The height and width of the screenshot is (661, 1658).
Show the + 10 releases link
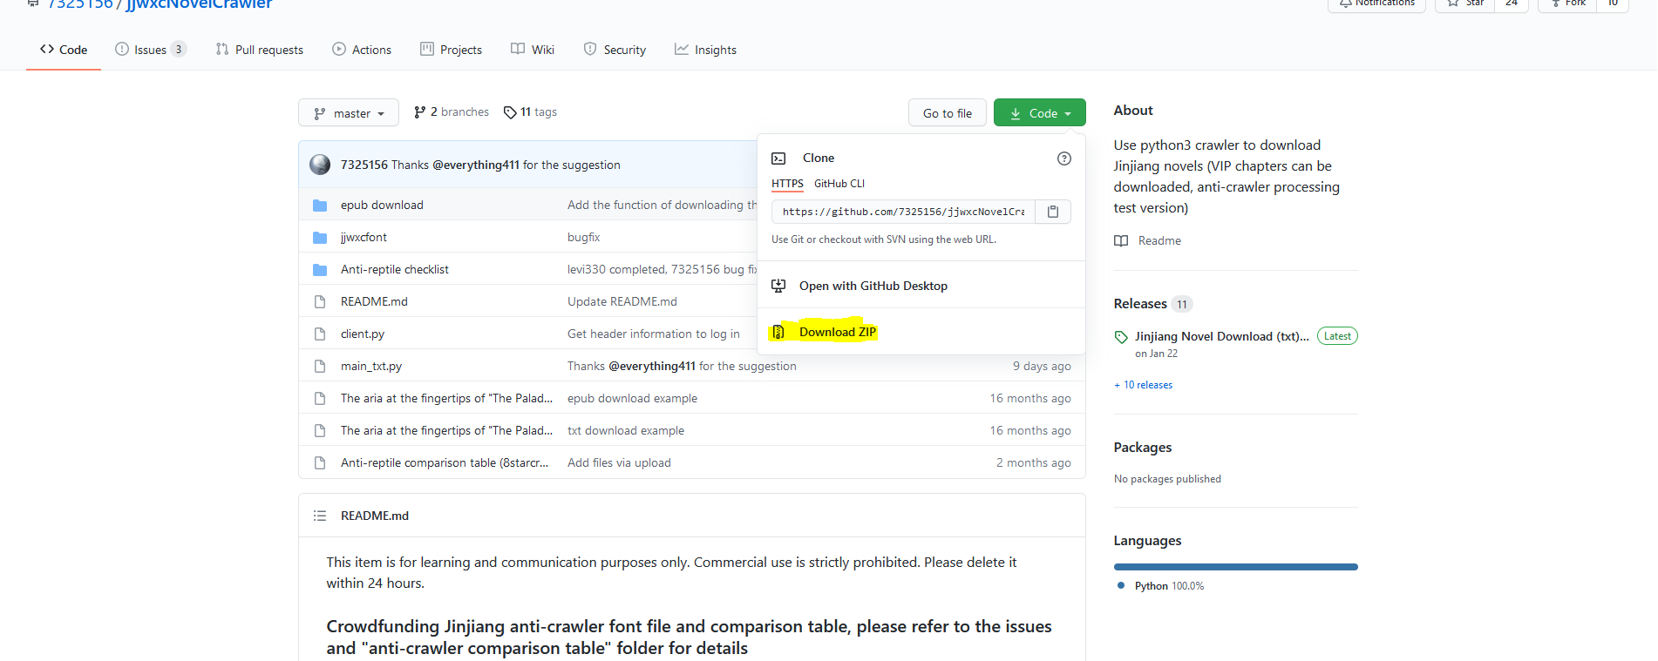[x=1143, y=385]
